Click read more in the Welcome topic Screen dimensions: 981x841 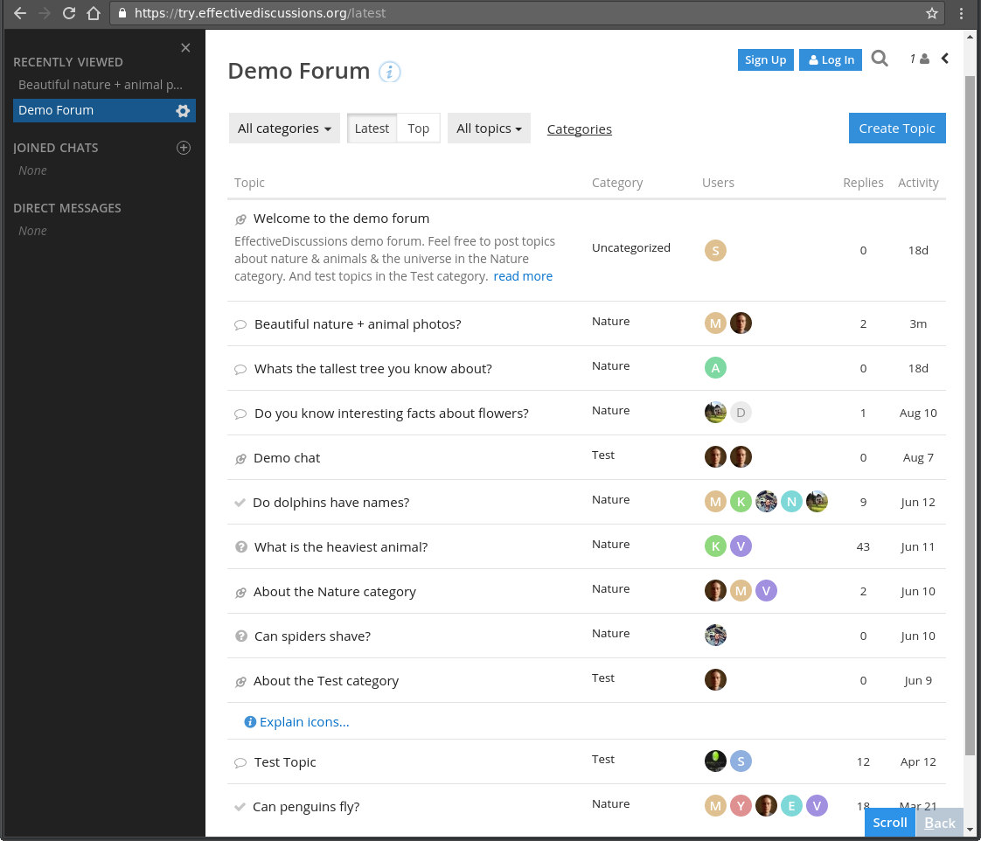tap(522, 276)
